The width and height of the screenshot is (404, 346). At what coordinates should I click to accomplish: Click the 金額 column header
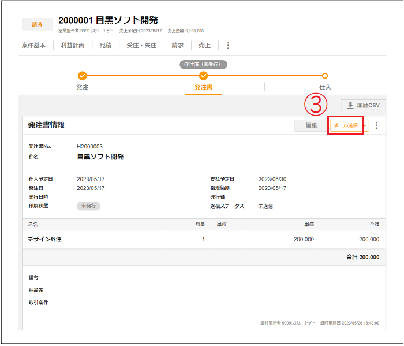pyautogui.click(x=375, y=225)
